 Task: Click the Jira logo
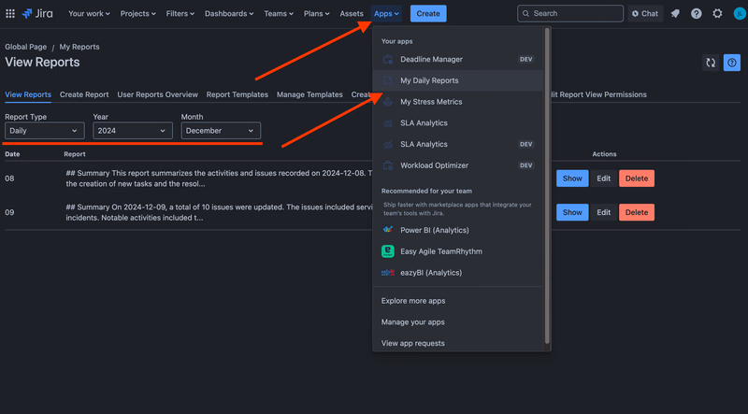37,13
